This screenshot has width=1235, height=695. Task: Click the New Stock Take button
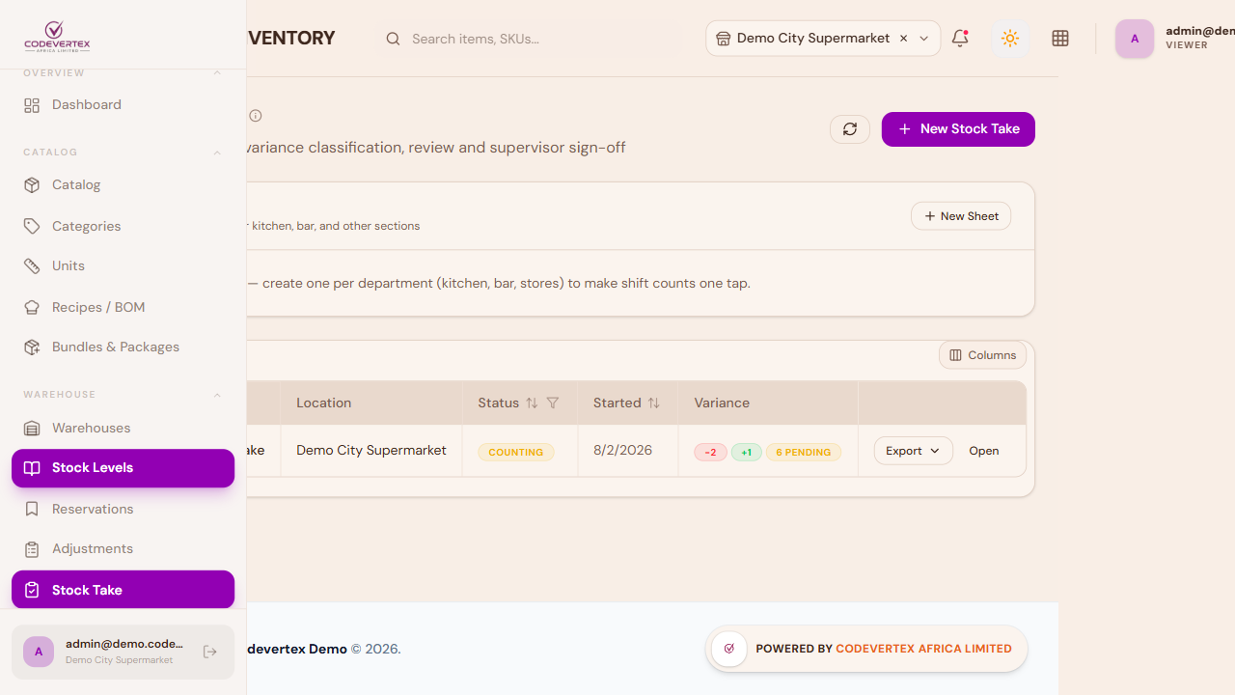[958, 129]
